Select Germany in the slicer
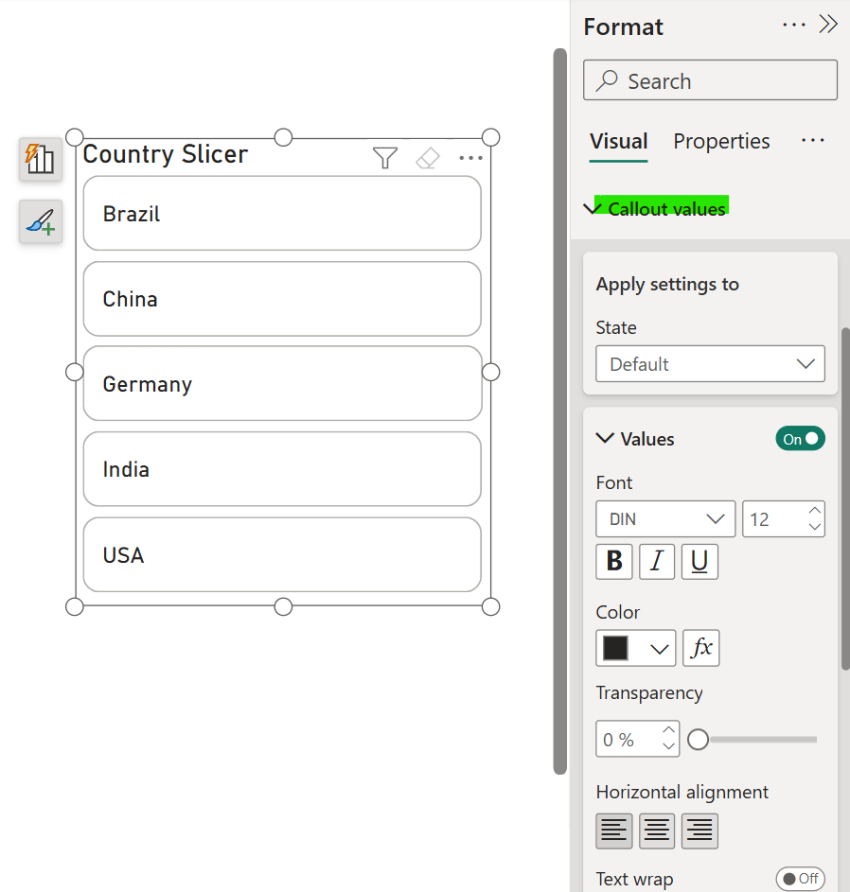This screenshot has height=892, width=850. [x=282, y=384]
